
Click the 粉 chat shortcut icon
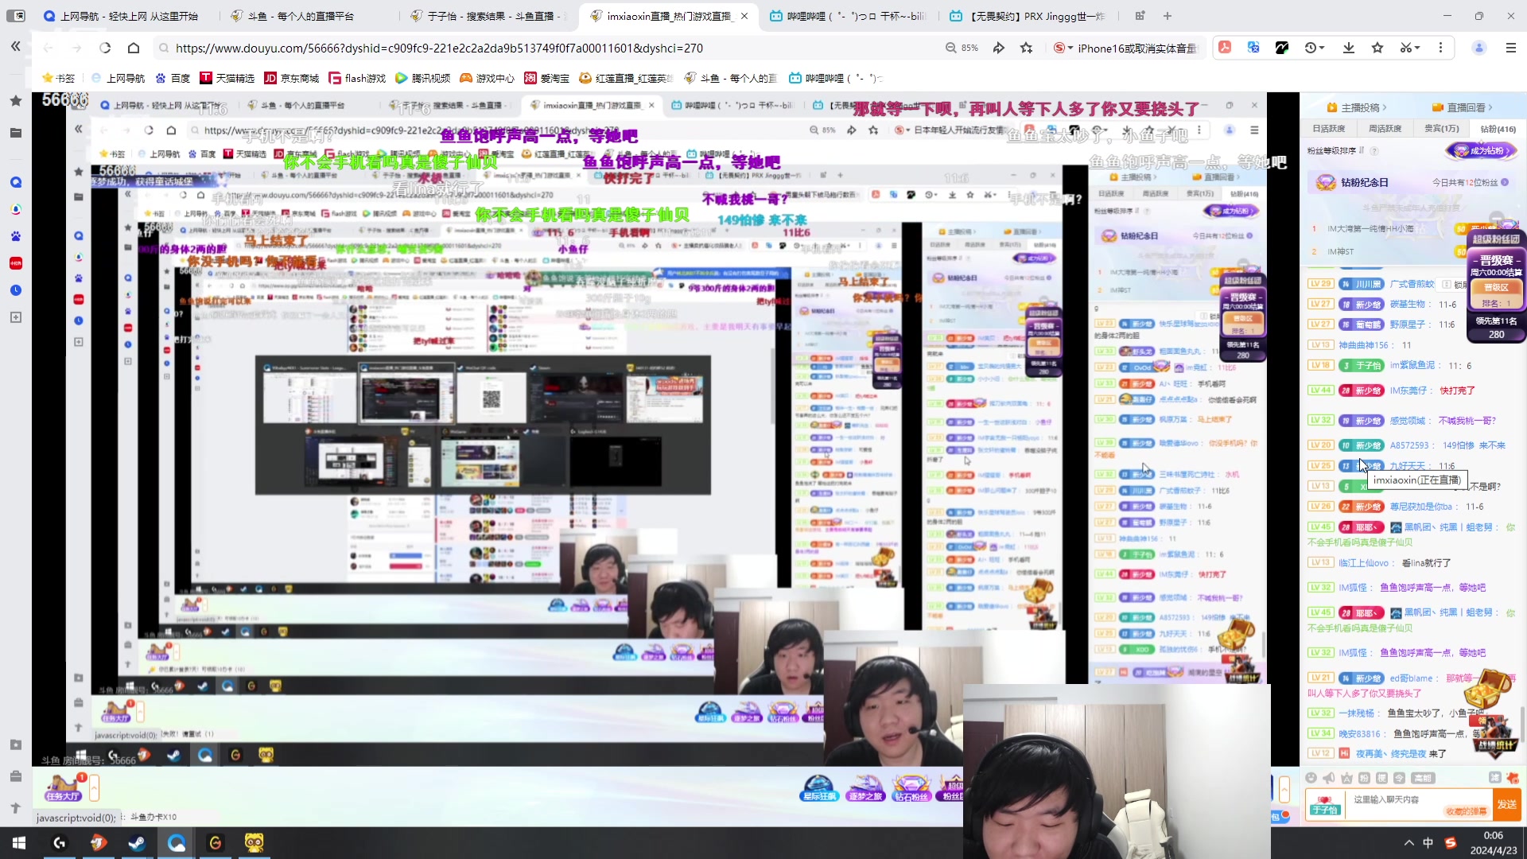point(1363,777)
